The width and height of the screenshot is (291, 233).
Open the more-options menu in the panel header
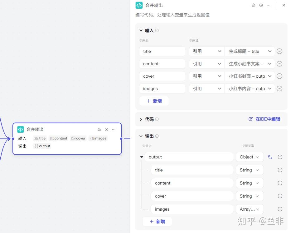coord(269,5)
